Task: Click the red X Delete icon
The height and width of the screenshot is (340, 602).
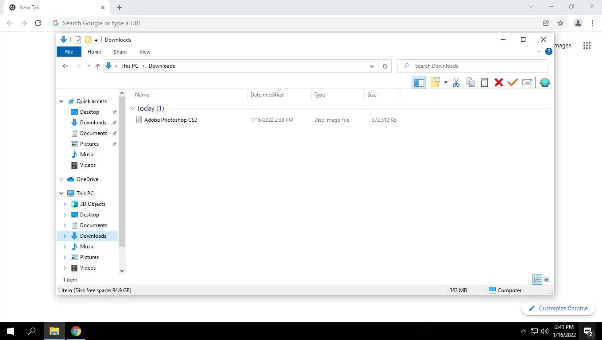Action: 499,82
